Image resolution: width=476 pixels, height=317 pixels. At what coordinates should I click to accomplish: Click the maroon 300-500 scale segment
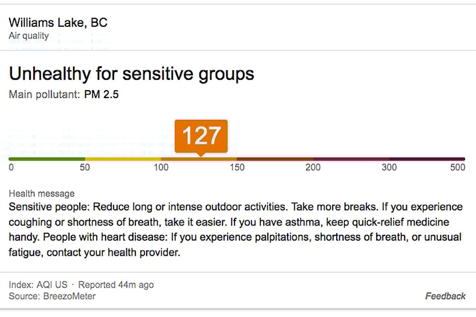coord(427,159)
